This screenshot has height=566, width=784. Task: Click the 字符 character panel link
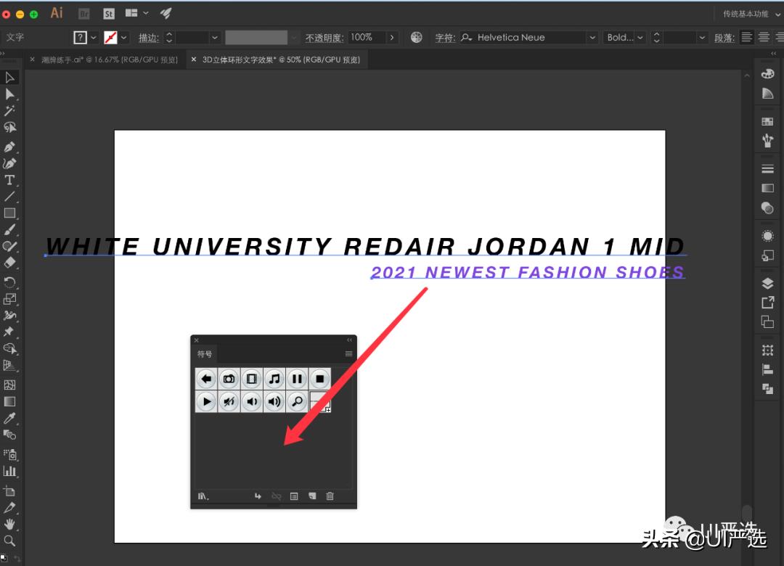[445, 38]
